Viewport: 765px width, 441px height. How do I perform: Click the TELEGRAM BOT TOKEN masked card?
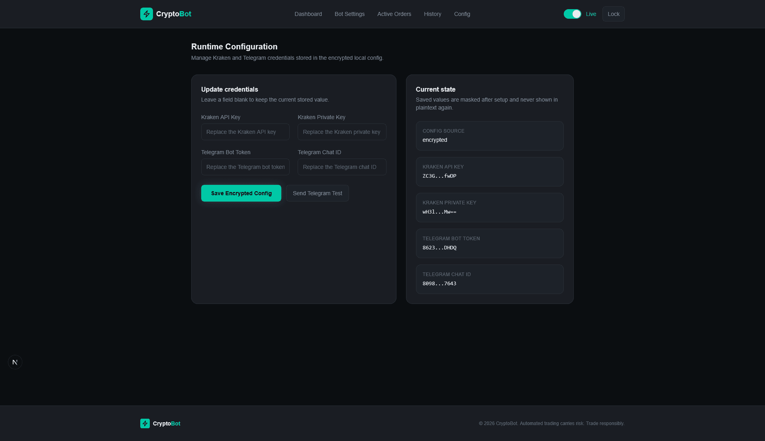489,243
